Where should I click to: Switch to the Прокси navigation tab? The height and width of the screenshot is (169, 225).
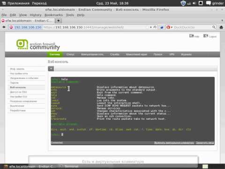pos(158,54)
